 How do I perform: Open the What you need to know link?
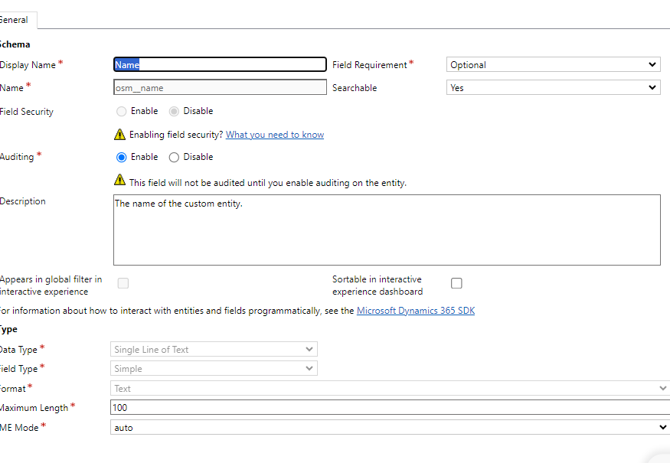[x=274, y=135]
